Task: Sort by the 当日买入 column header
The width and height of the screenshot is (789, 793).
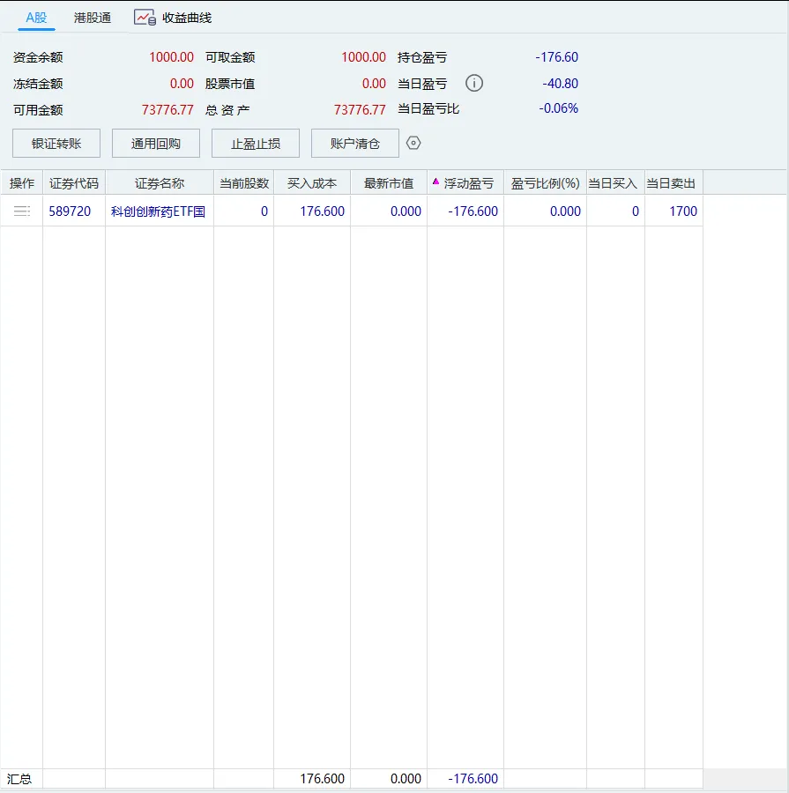Action: pos(615,183)
